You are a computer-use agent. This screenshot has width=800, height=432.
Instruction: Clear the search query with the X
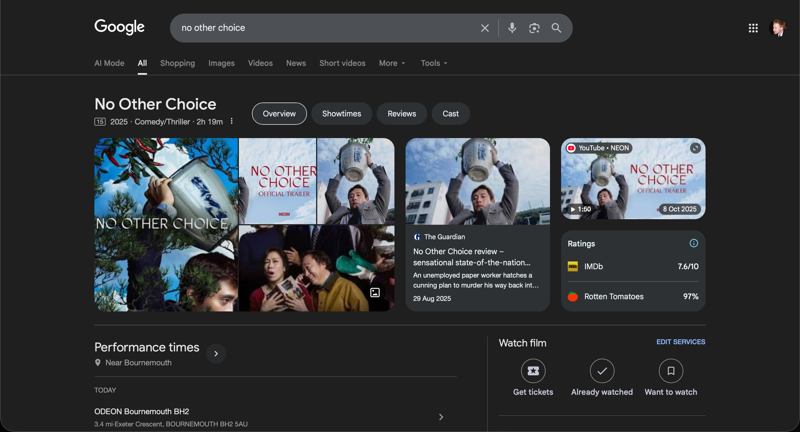[x=485, y=28]
